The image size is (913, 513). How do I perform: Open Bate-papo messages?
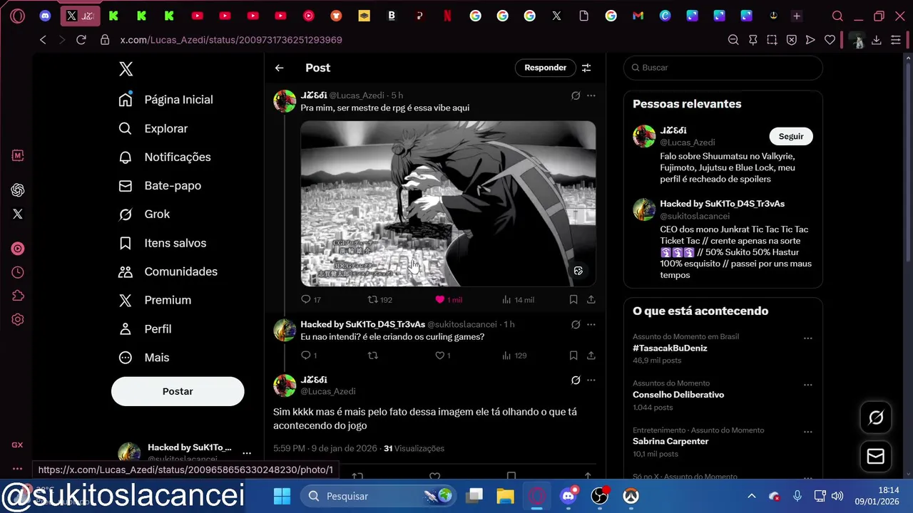click(160, 185)
